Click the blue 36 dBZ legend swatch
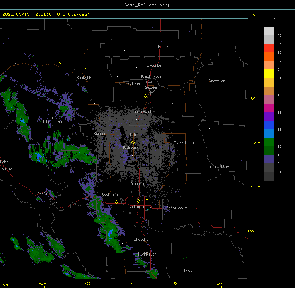The height and width of the screenshot is (288, 295). point(269,125)
